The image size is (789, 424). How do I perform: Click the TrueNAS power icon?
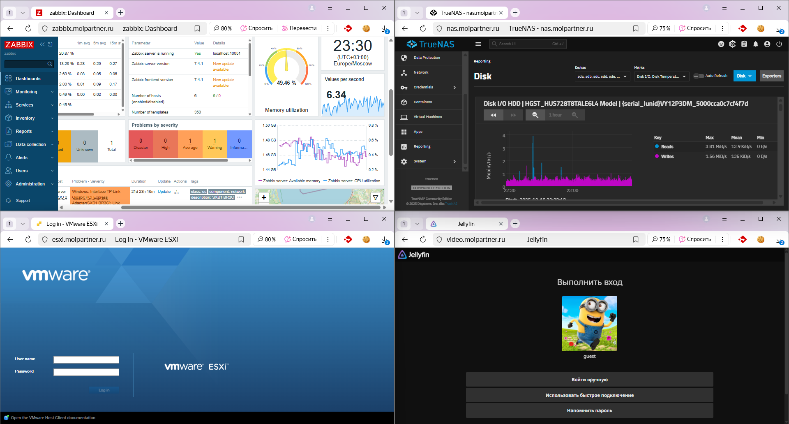point(779,44)
